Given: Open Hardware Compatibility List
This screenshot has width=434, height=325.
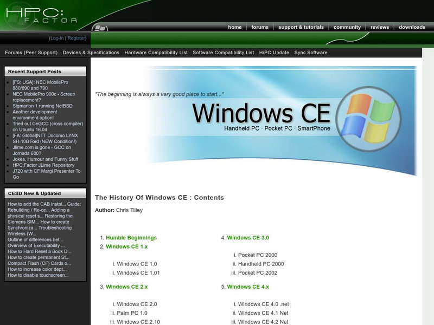Looking at the screenshot, I should 156,53.
